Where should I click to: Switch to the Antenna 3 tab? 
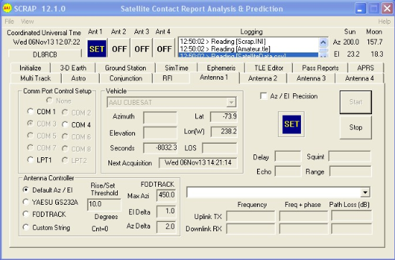tap(311, 78)
